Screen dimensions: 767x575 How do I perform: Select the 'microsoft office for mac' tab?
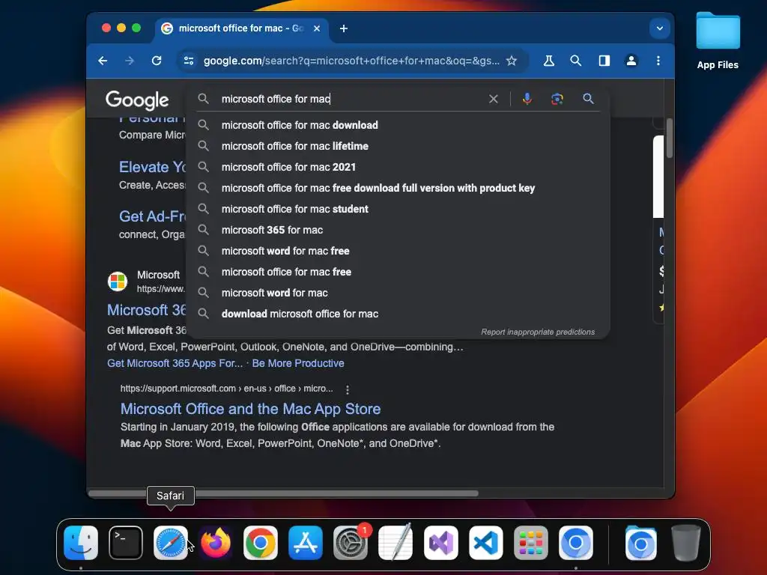click(x=242, y=28)
